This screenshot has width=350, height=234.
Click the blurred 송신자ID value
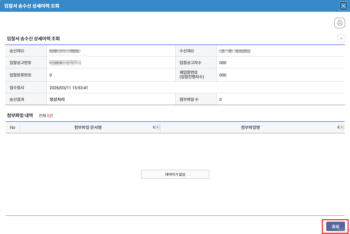tap(65, 51)
